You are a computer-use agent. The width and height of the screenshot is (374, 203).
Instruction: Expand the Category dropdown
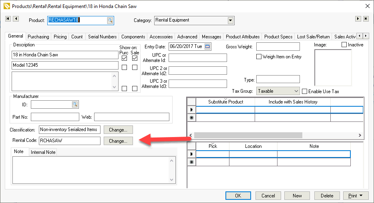click(x=231, y=20)
